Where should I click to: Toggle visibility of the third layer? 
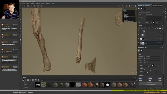(139, 39)
